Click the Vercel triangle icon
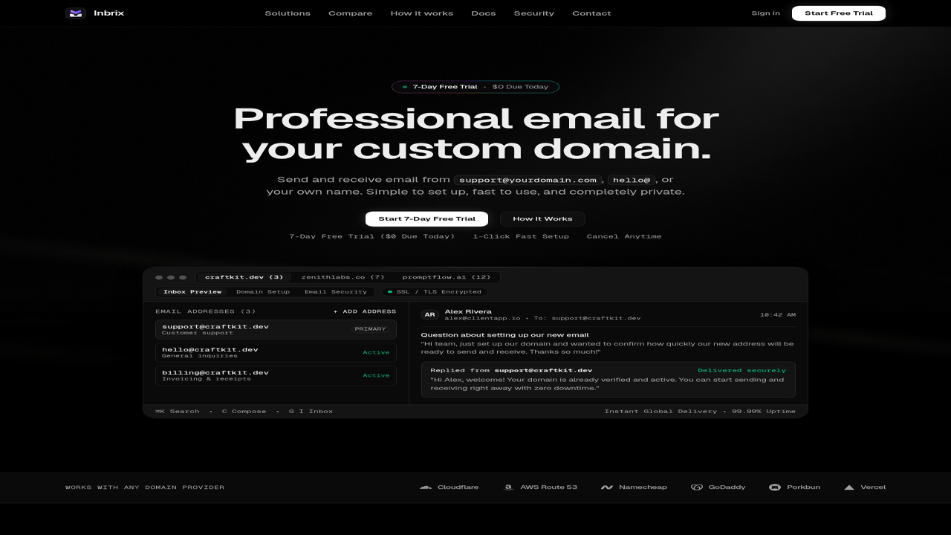Screen dimensions: 951x535 tap(849, 487)
